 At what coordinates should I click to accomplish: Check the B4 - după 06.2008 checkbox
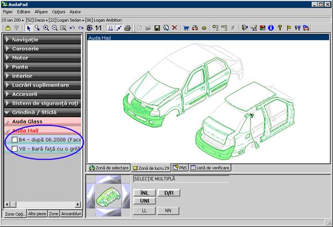pyautogui.click(x=14, y=140)
